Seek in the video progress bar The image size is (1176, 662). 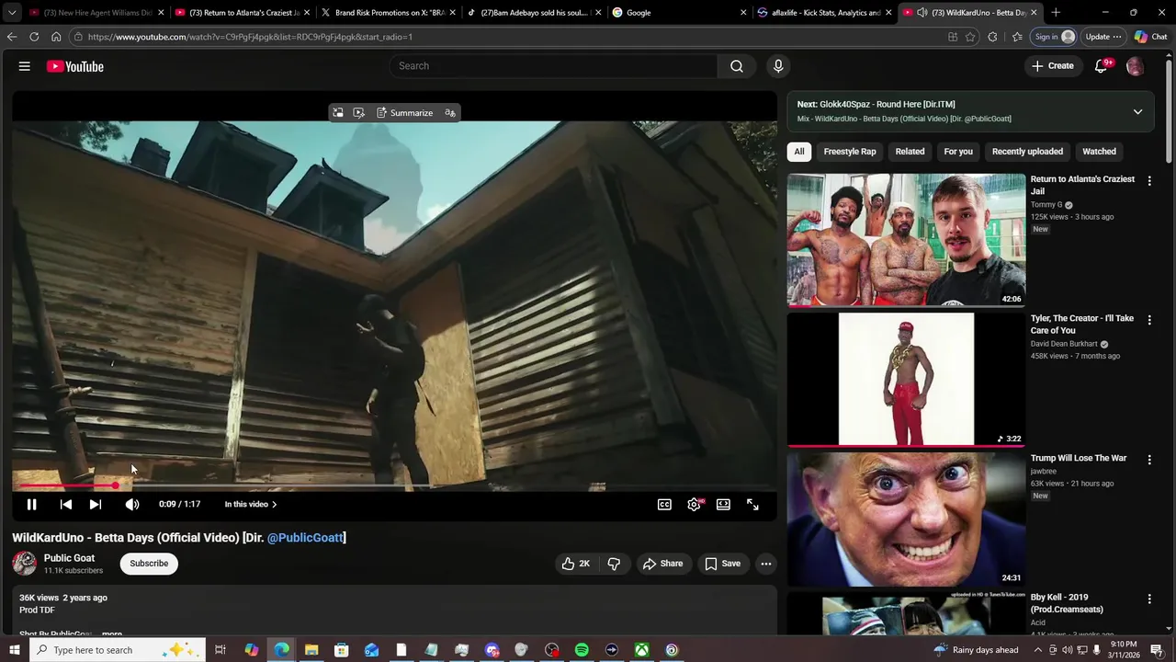pos(394,485)
